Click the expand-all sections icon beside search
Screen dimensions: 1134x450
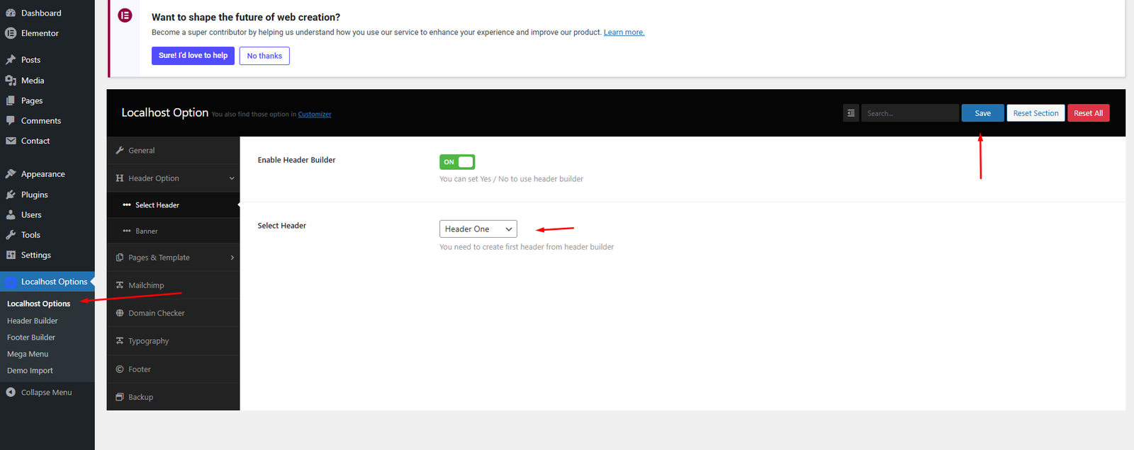(x=851, y=113)
